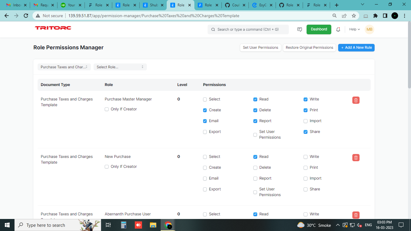
Task: Delete the Purchase Master Manager rule
Action: [x=356, y=100]
